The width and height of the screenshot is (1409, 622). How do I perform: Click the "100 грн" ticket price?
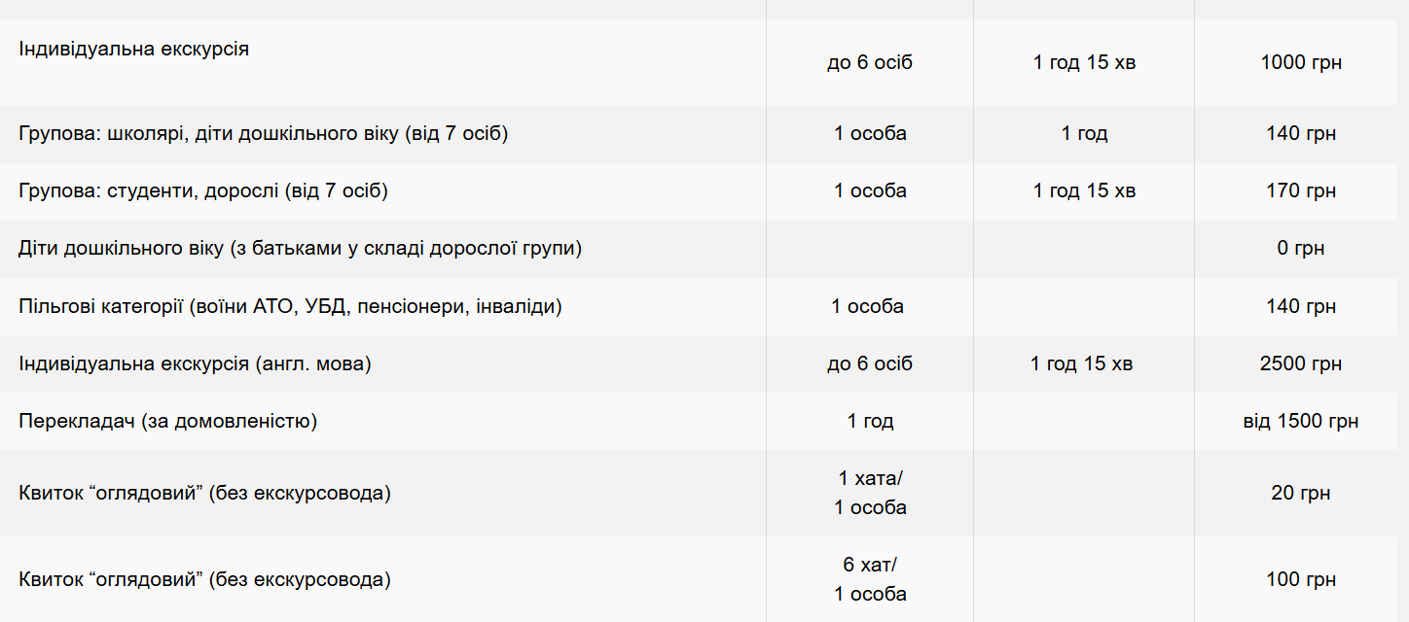pyautogui.click(x=1300, y=580)
